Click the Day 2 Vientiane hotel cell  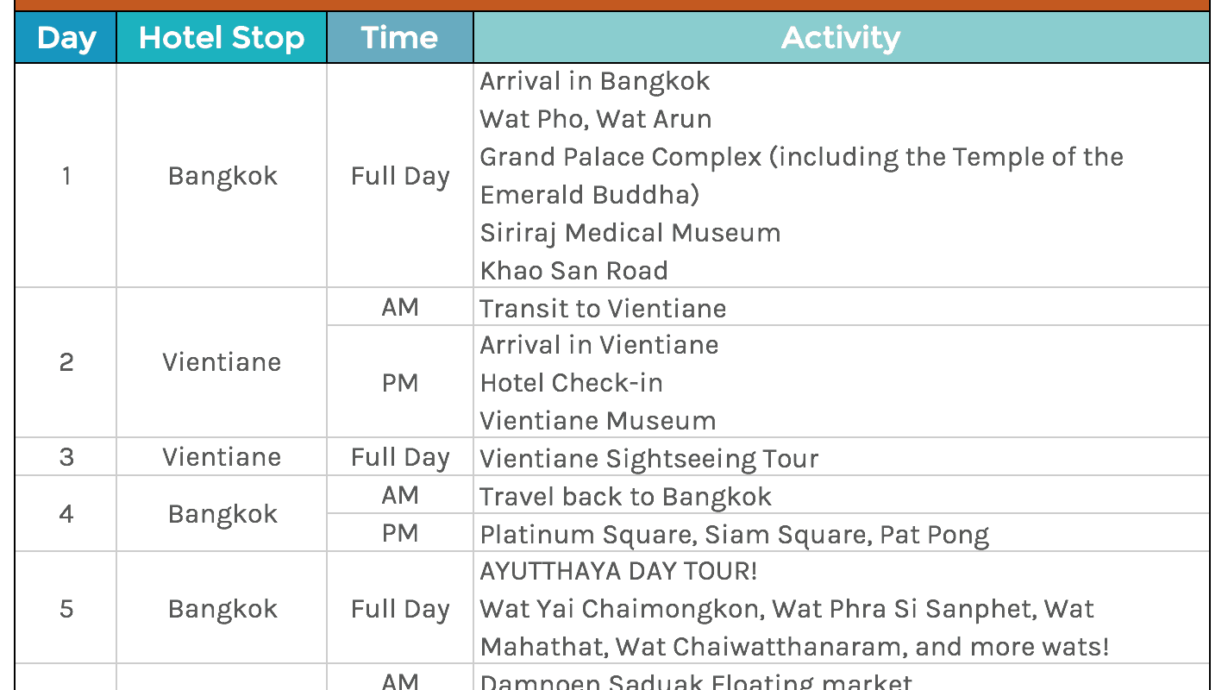(x=222, y=362)
